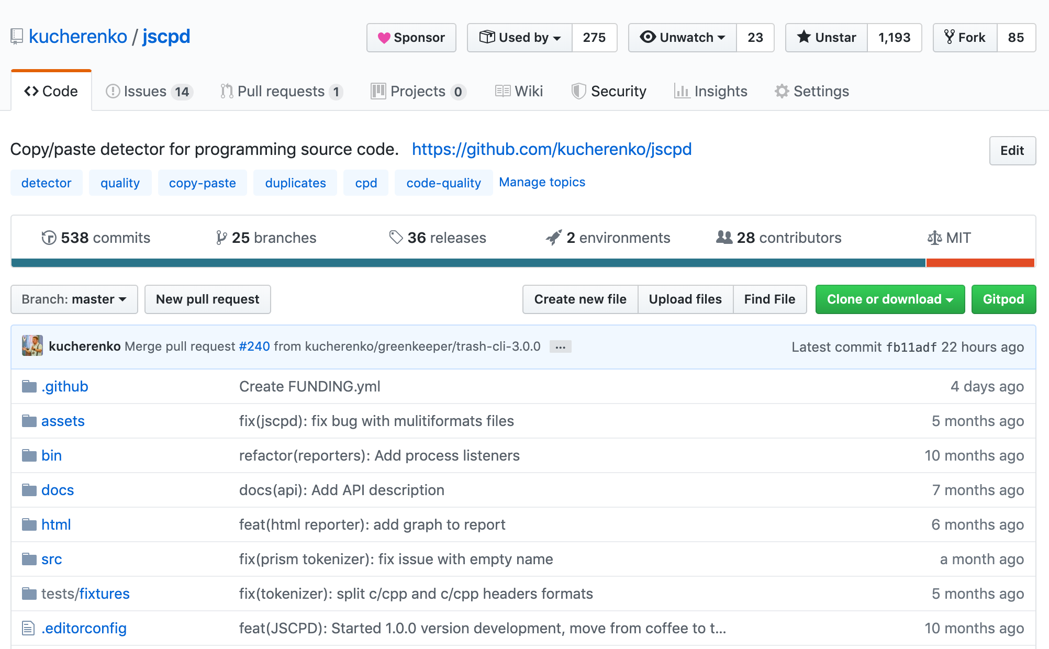Screen dimensions: 1049x649
Task: Open repository Settings tab
Action: click(x=812, y=91)
